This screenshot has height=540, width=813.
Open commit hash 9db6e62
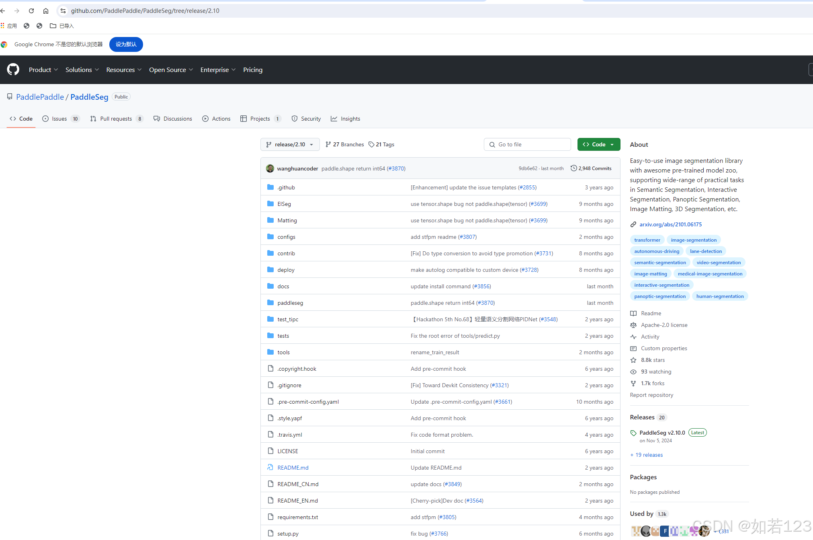point(528,168)
